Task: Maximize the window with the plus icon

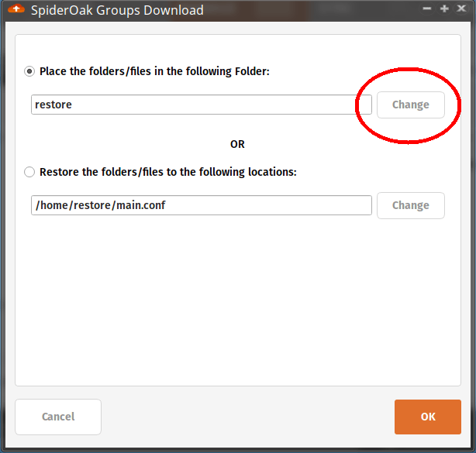Action: [444, 9]
